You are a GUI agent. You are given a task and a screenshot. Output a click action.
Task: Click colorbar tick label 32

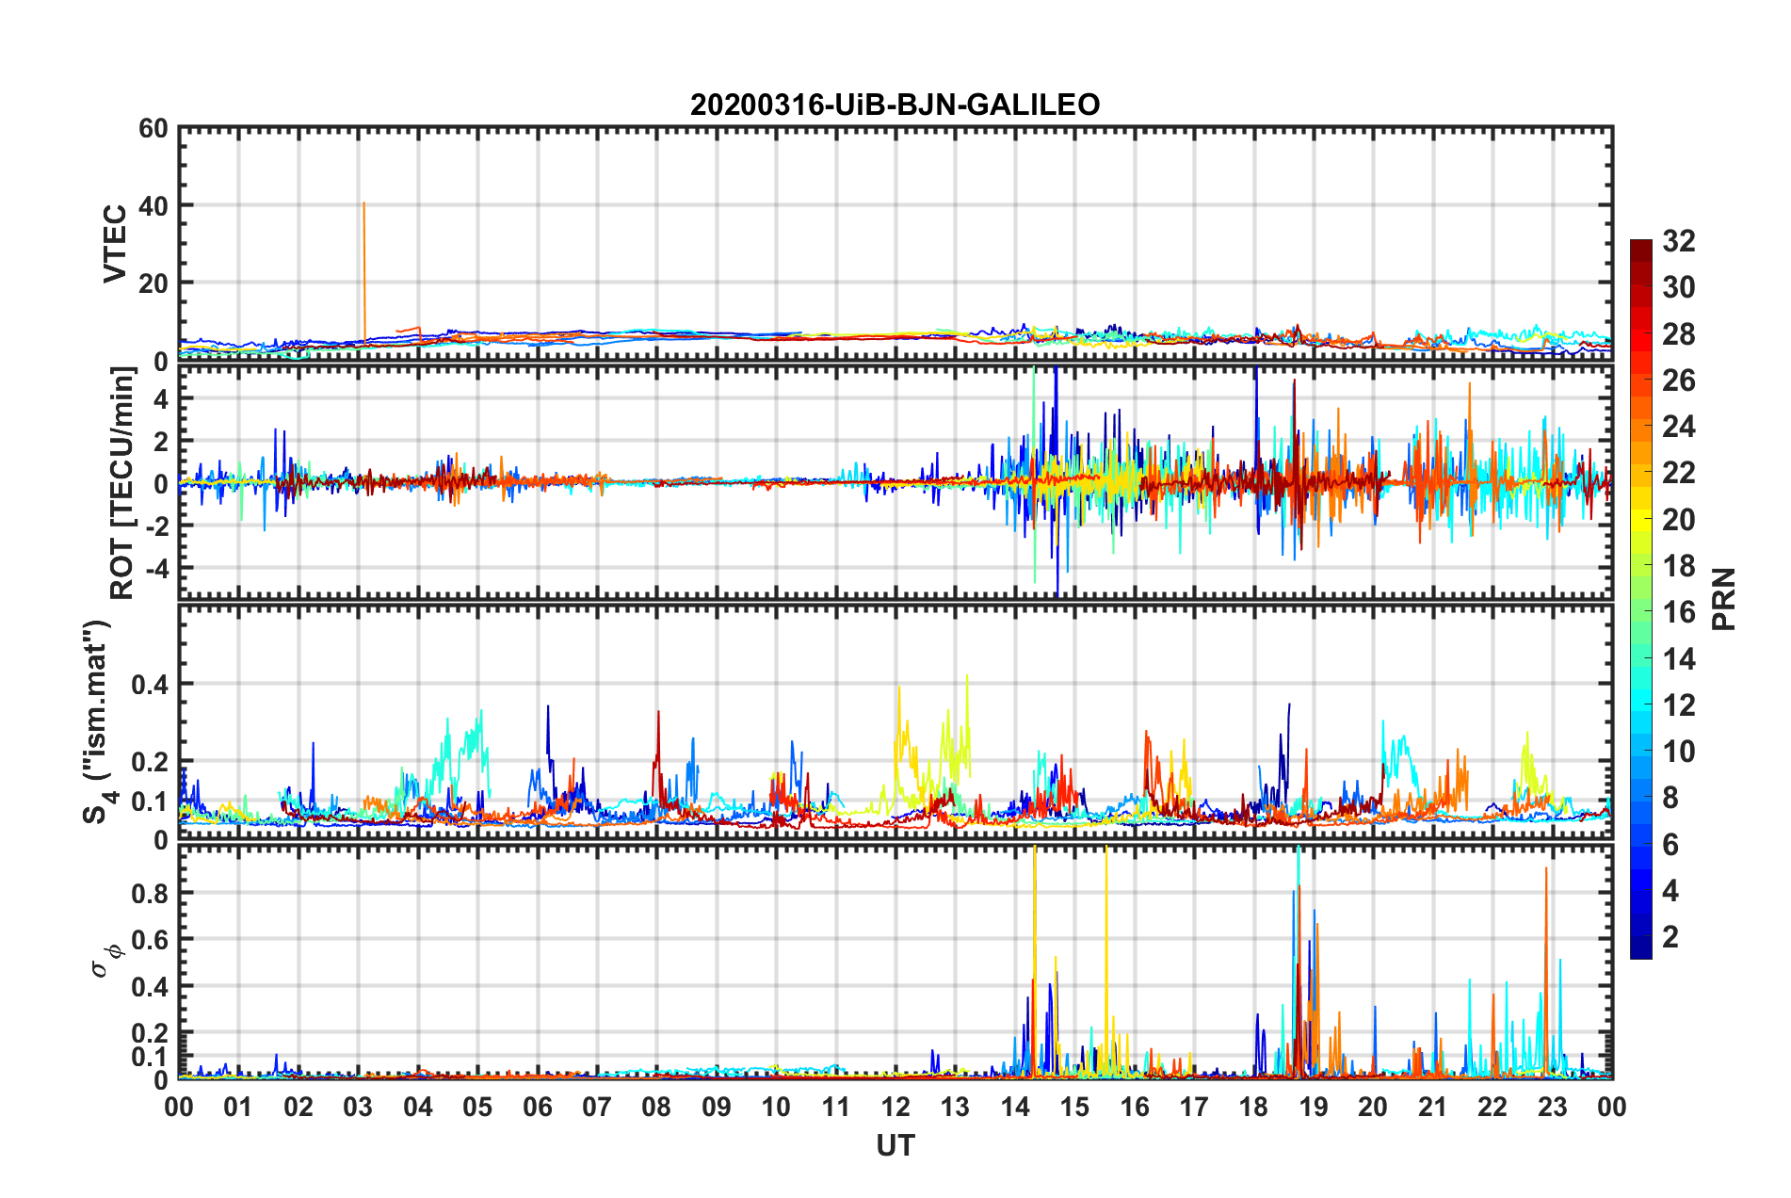pyautogui.click(x=1678, y=241)
